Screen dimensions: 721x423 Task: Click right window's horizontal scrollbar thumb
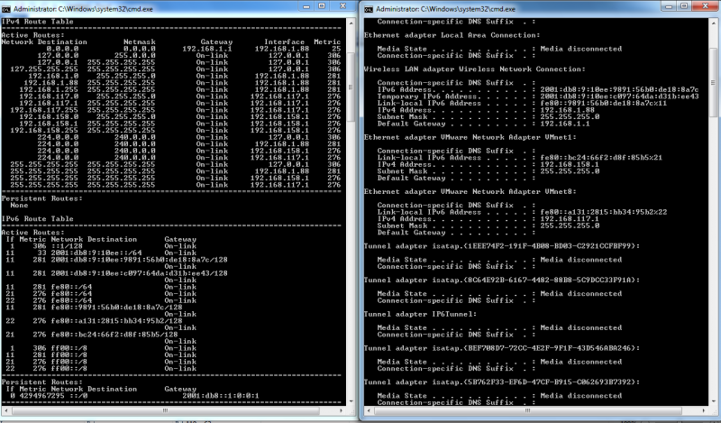(x=527, y=410)
